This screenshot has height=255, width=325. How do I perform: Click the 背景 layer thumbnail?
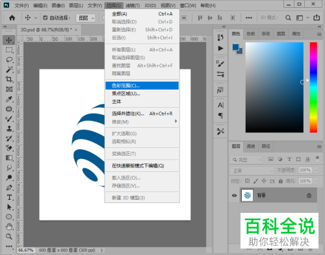coord(247,195)
